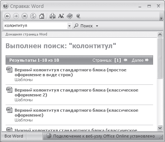
Task: Click scrollbar up arrow
Action: 160,34
